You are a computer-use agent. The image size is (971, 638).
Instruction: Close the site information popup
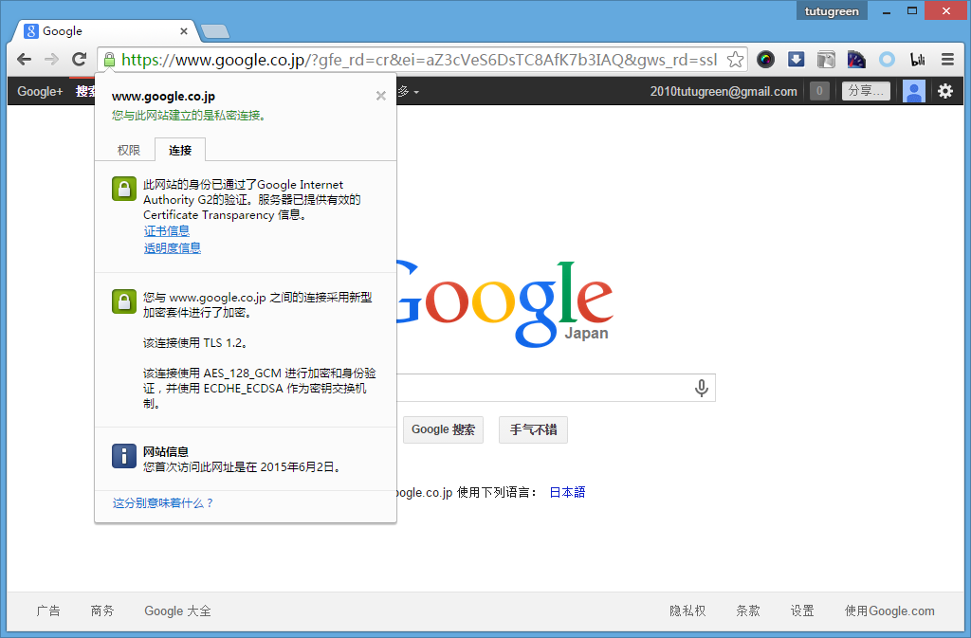pyautogui.click(x=381, y=96)
